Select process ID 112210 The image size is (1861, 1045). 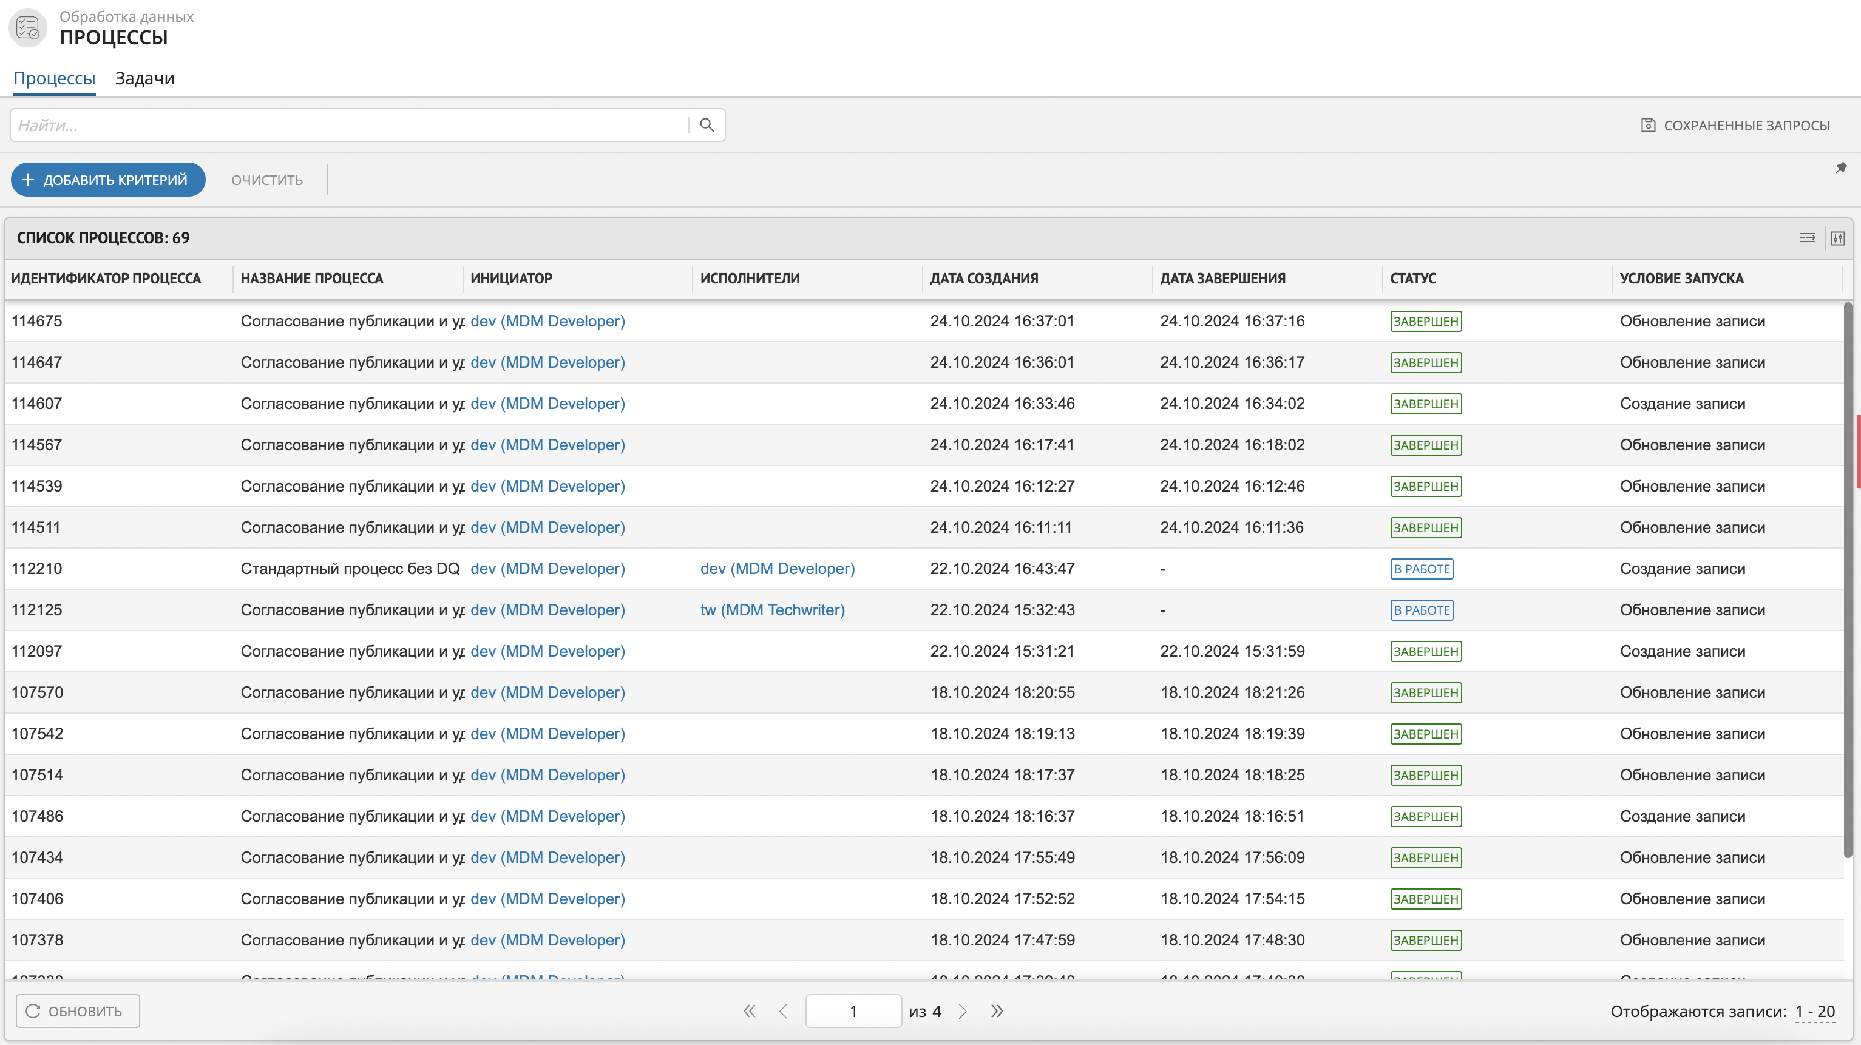[37, 569]
